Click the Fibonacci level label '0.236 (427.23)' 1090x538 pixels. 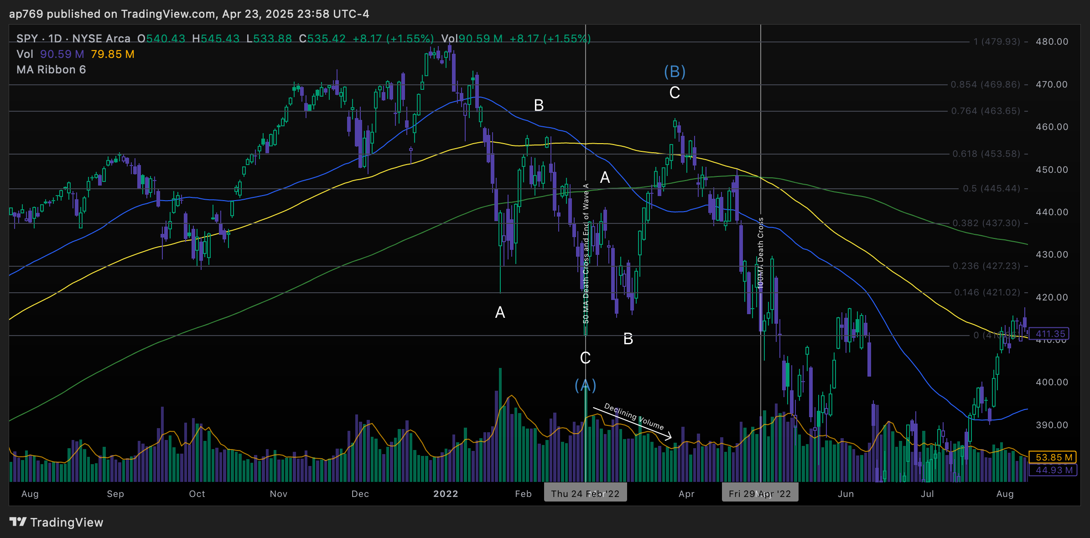pyautogui.click(x=986, y=266)
